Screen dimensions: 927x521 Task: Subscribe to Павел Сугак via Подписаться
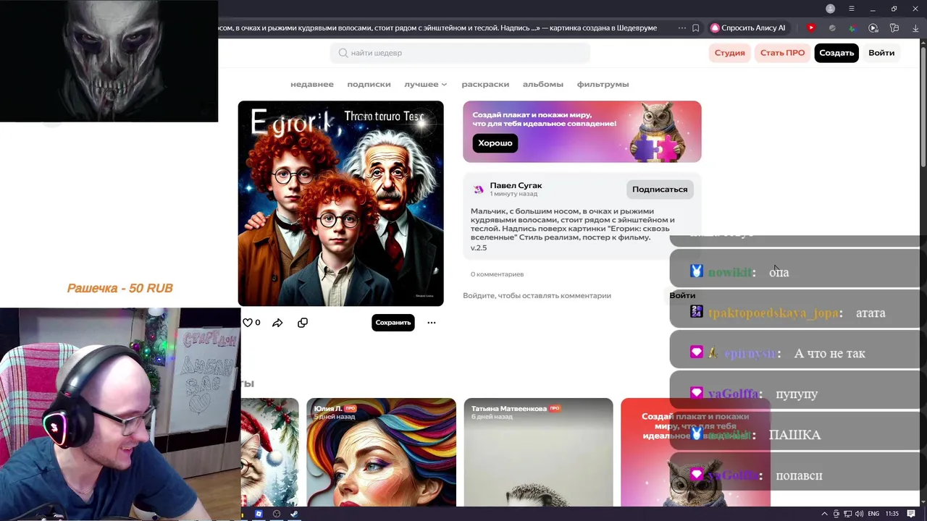tap(660, 190)
